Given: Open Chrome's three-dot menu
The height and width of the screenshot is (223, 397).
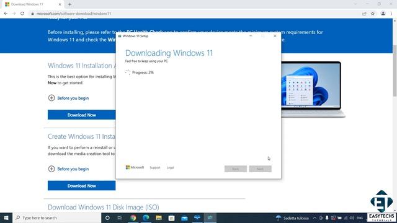Looking at the screenshot, I should (x=391, y=14).
